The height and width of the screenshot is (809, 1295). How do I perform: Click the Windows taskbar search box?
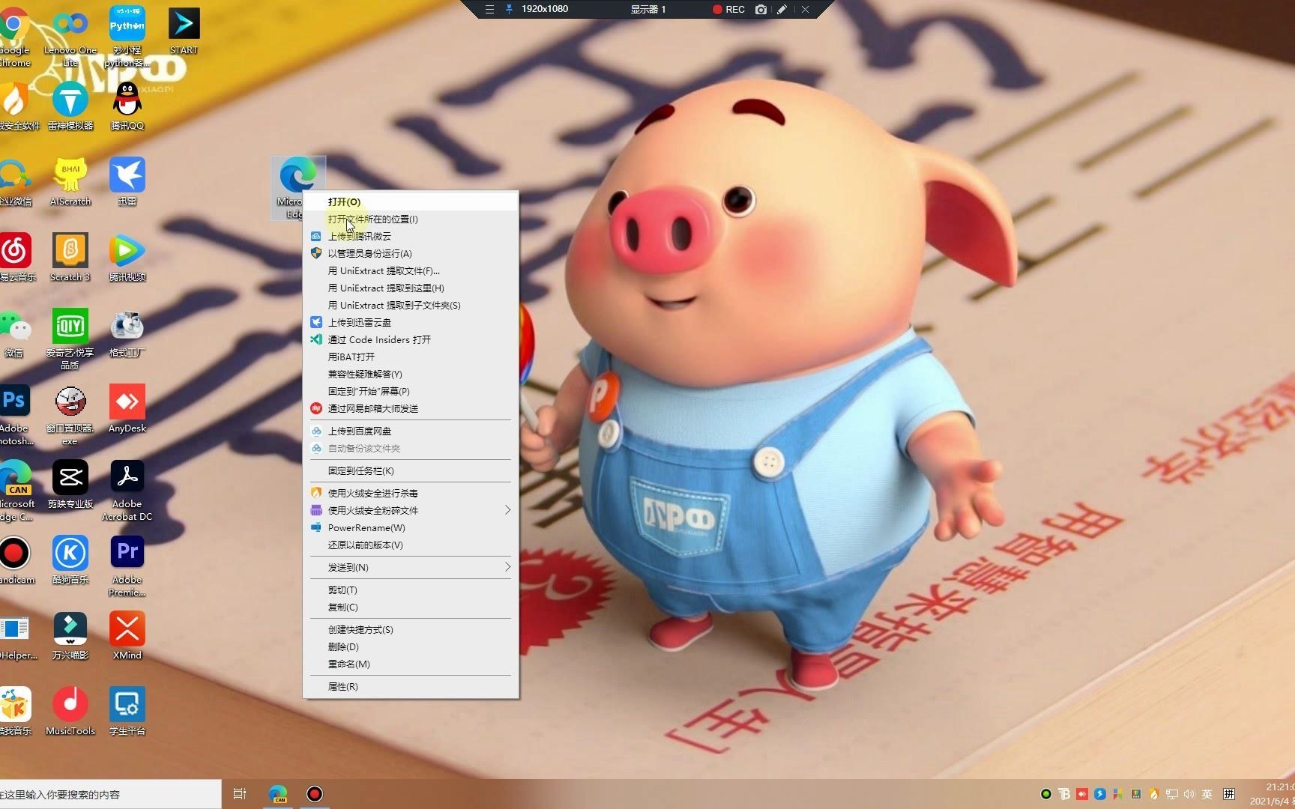coord(110,794)
